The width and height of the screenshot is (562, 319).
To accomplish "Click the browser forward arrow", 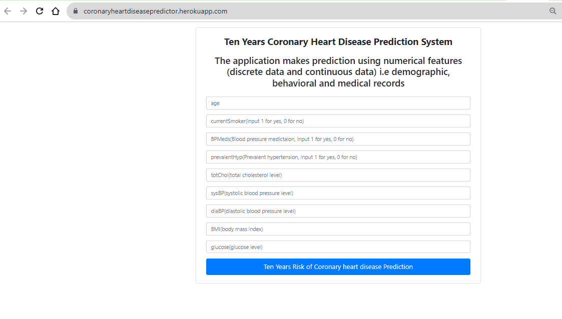I will point(24,11).
